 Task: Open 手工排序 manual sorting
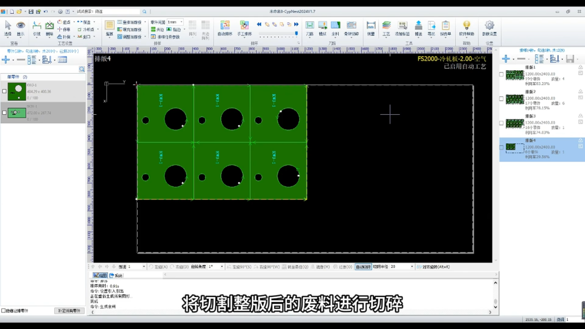245,29
